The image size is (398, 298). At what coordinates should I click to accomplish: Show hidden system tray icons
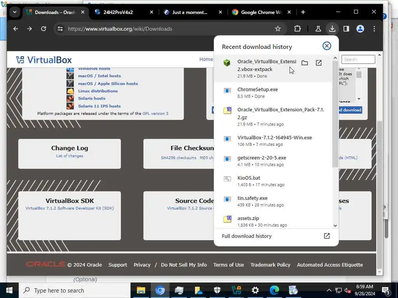click(329, 290)
